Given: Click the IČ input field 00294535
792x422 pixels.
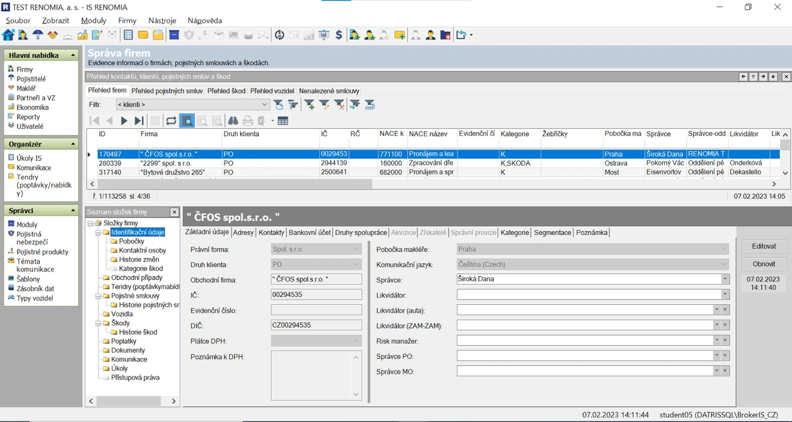Looking at the screenshot, I should point(316,295).
